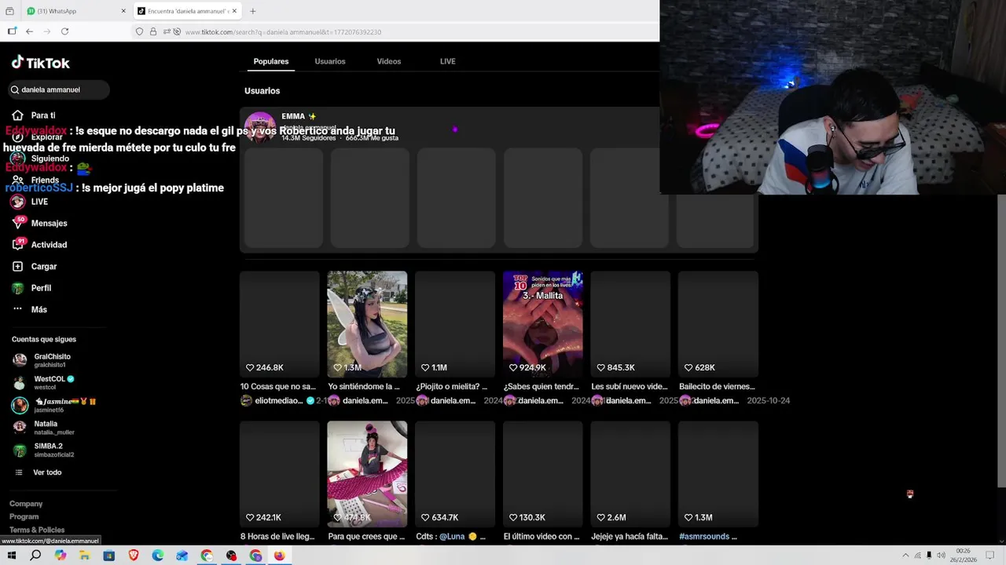Open the Top 10 Mallita video thumbnail

543,324
